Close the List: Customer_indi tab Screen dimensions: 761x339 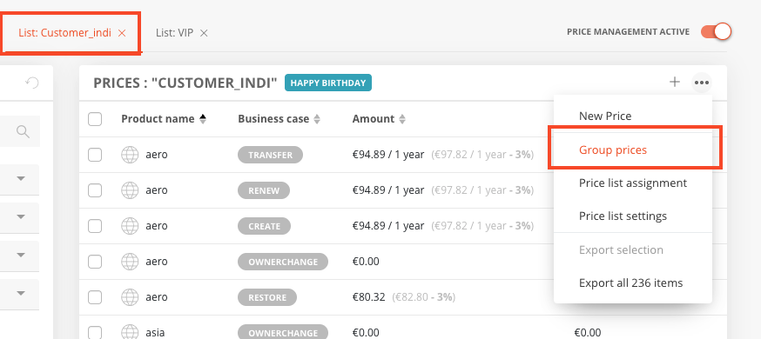click(122, 33)
